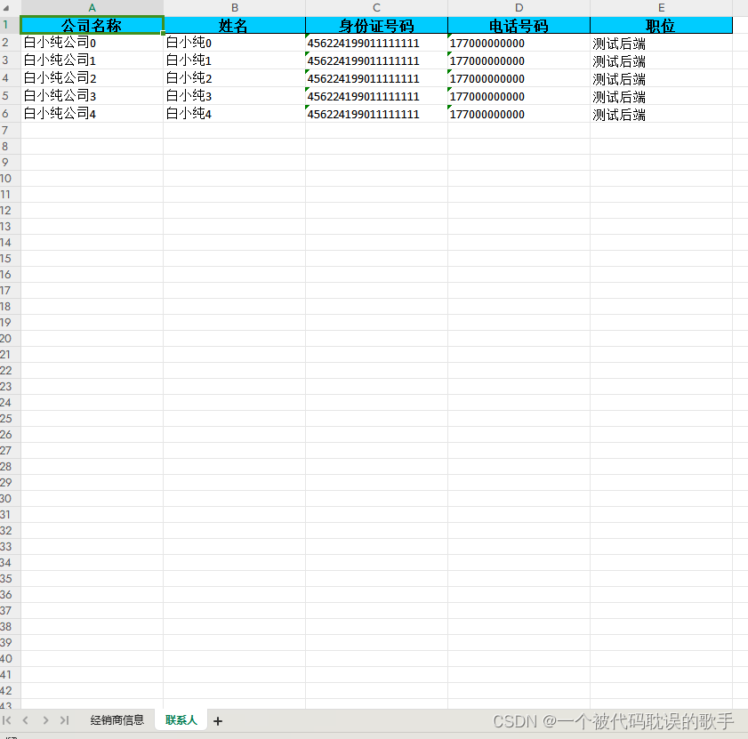Click the first-sheet navigation icon

[x=8, y=720]
